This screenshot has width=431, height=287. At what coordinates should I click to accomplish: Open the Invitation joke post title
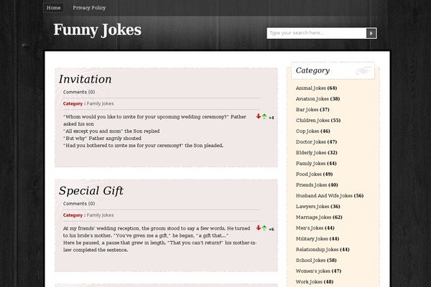pyautogui.click(x=85, y=80)
